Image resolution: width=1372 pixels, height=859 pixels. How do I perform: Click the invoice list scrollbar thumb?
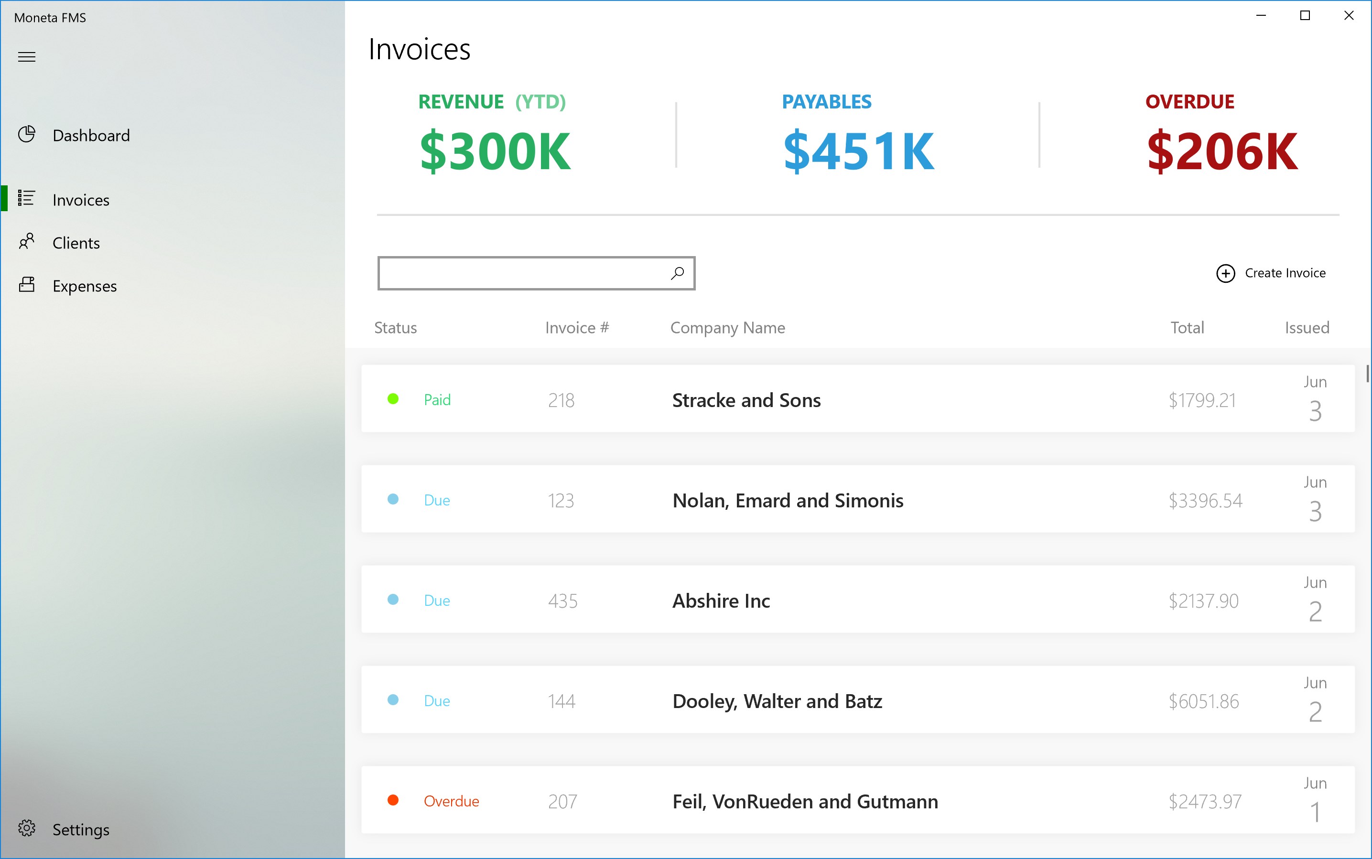pos(1367,374)
